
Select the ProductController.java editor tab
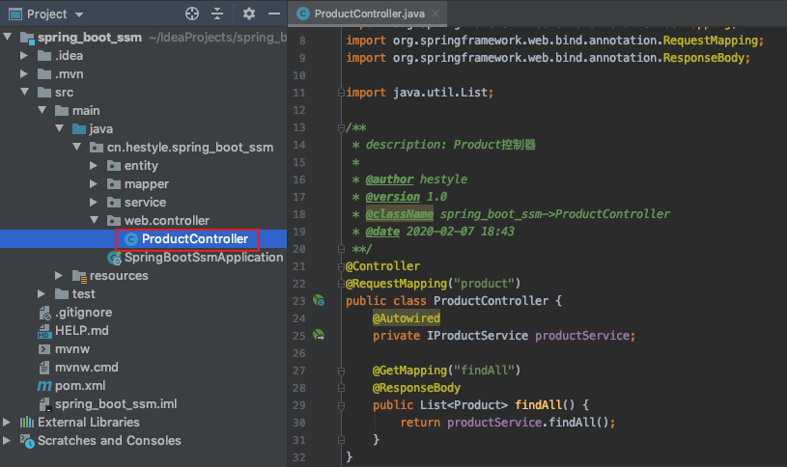(x=369, y=14)
